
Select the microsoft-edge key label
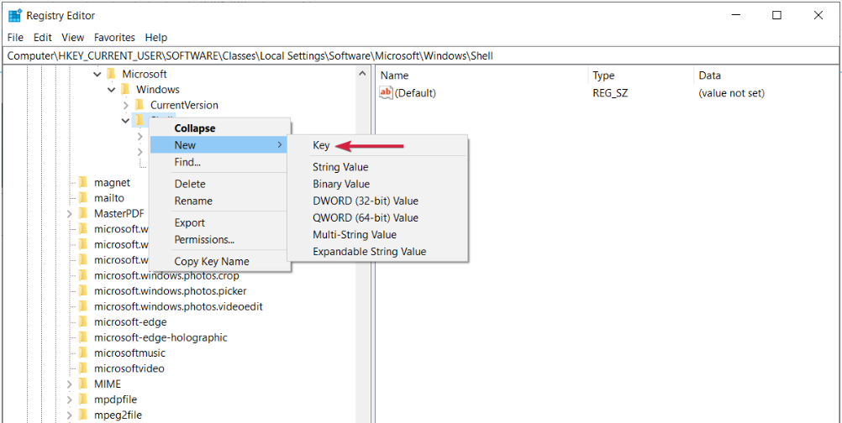[130, 322]
